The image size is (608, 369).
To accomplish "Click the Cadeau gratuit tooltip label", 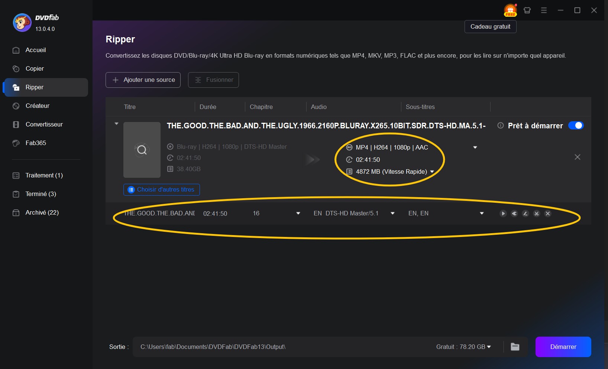I will point(491,27).
